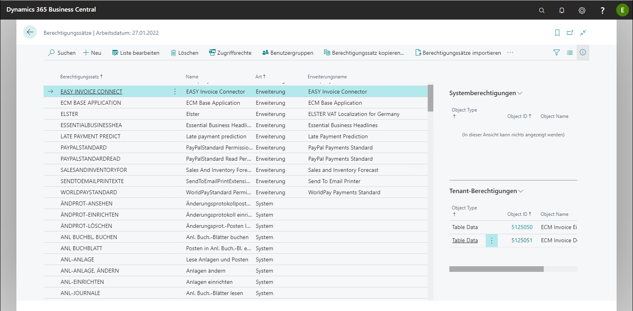Screen dimensions: 633x311
Task: Bookmark this page
Action: (557, 33)
